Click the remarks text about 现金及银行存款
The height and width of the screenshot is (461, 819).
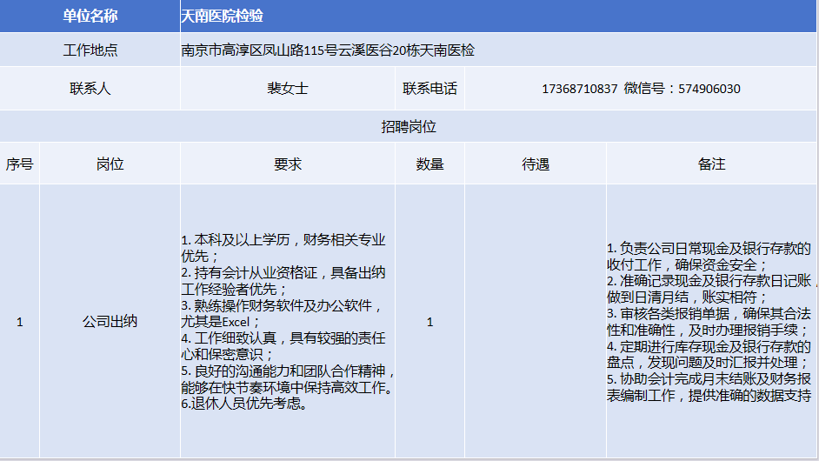pyautogui.click(x=711, y=322)
